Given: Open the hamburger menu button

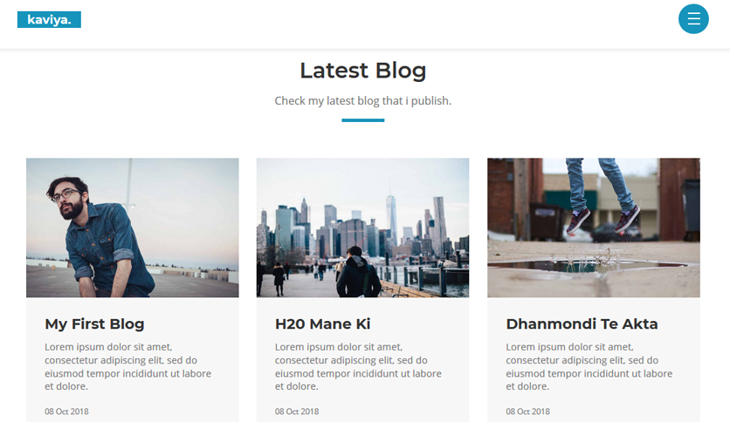Looking at the screenshot, I should (x=693, y=19).
